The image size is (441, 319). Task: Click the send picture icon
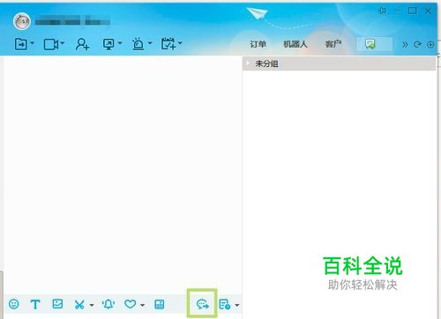(57, 304)
